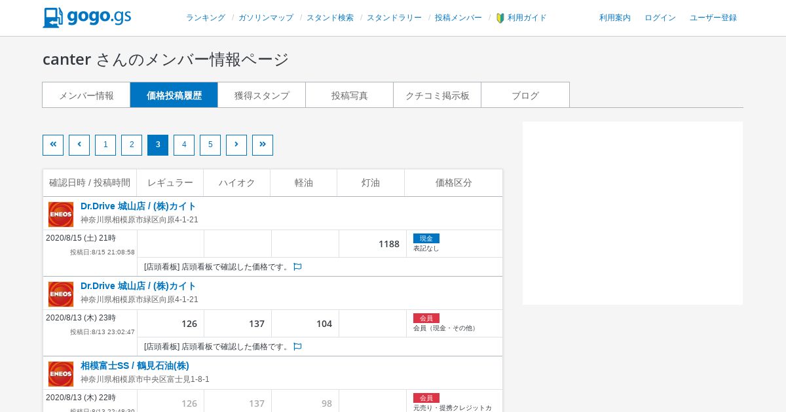This screenshot has width=786, height=412.
Task: Click 灯油 column header
Action: coord(371,183)
